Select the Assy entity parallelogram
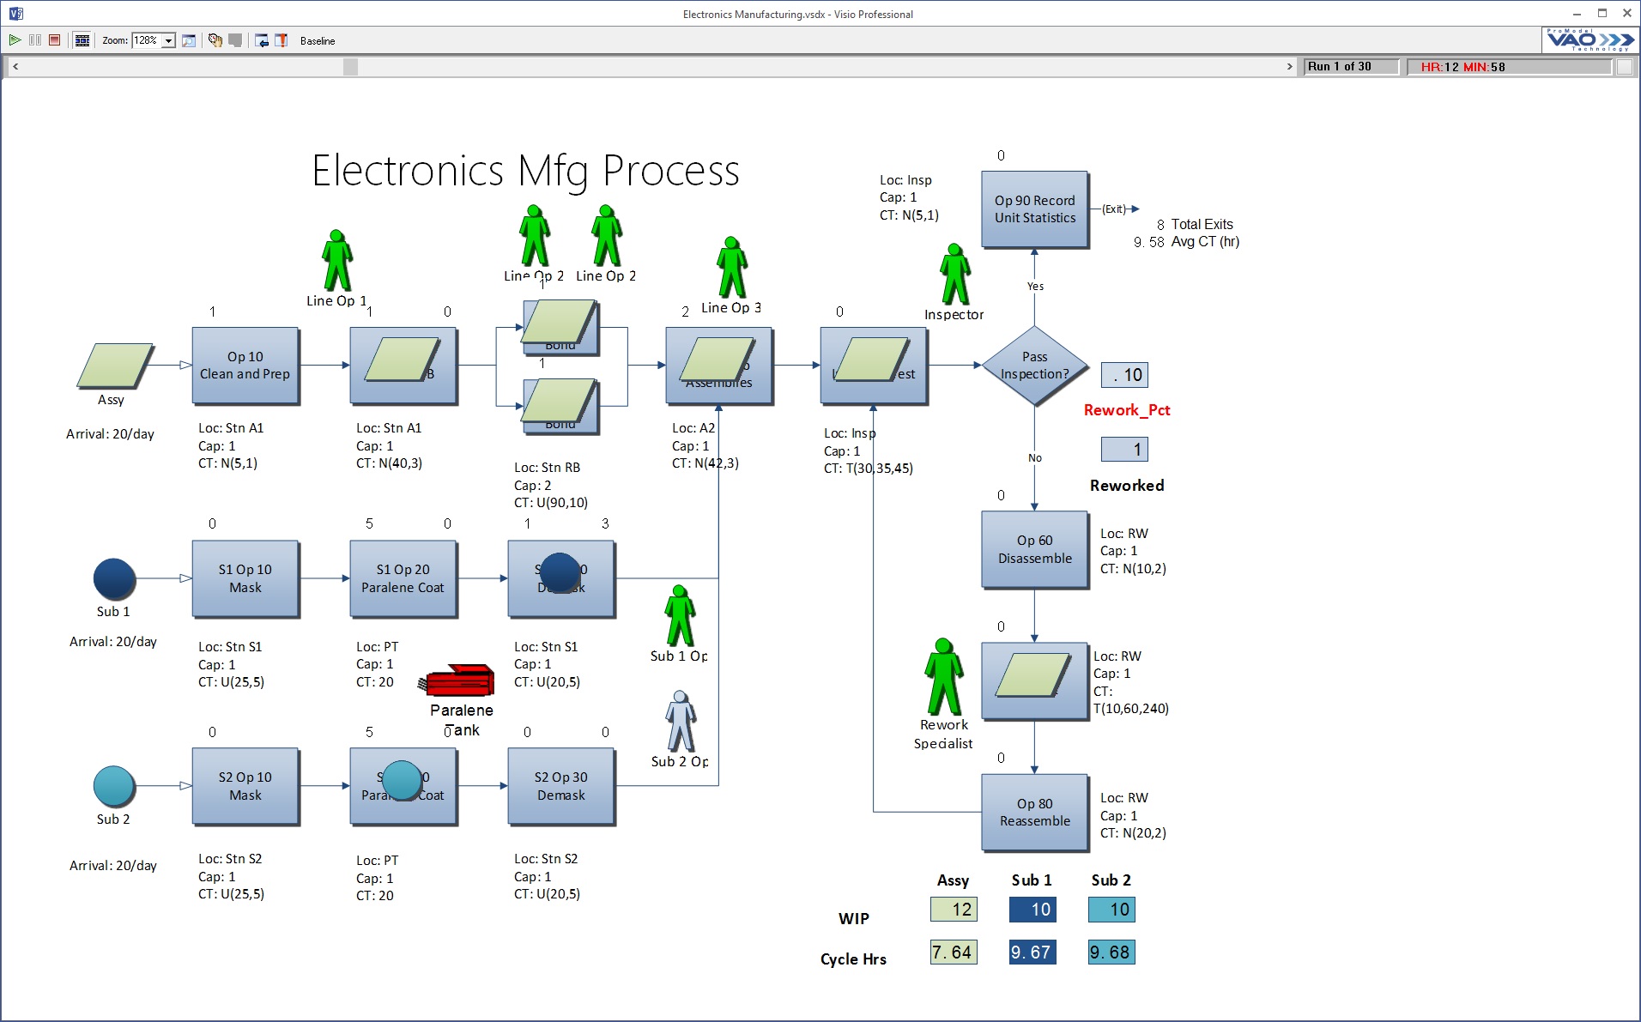The width and height of the screenshot is (1641, 1022). pos(114,366)
